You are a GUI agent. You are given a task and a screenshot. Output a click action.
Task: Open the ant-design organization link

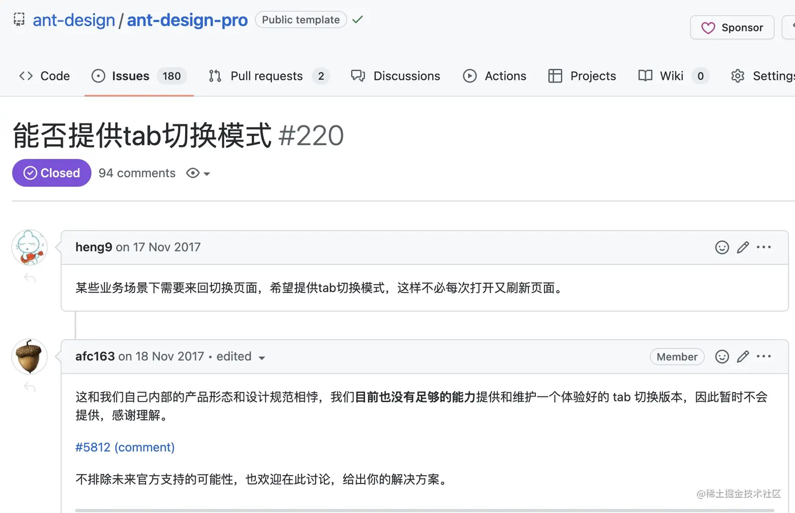pos(74,20)
